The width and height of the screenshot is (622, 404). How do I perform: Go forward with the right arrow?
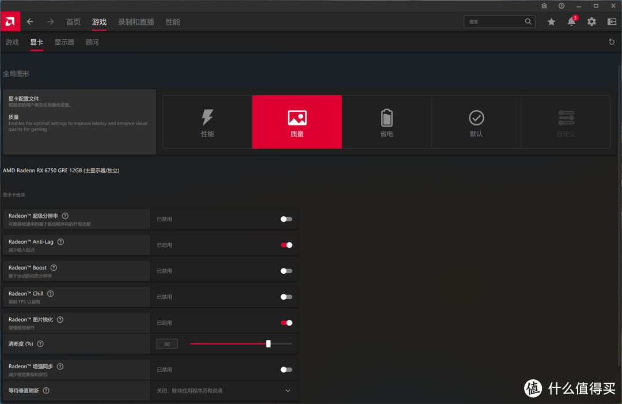click(50, 22)
